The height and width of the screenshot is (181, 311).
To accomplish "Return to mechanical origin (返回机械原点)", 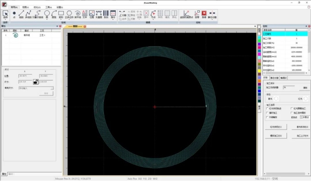I will (x=187, y=14).
